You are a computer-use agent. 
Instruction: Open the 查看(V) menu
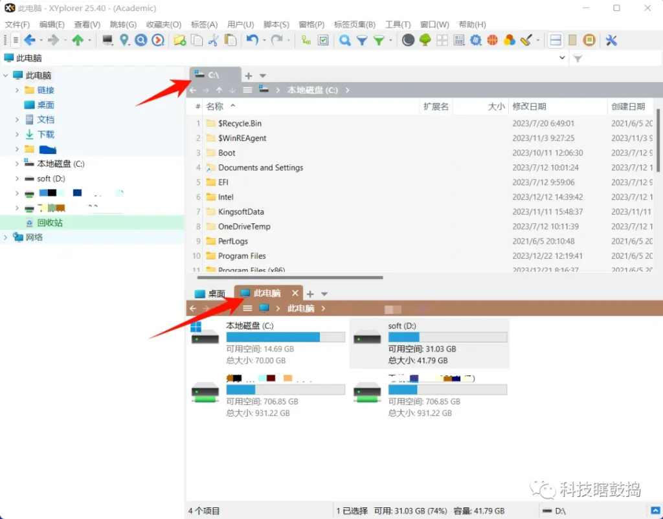pyautogui.click(x=87, y=25)
